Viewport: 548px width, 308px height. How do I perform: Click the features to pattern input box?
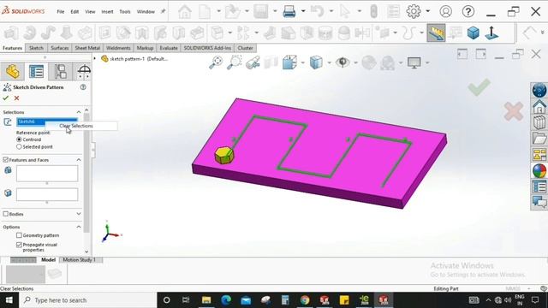click(x=47, y=174)
